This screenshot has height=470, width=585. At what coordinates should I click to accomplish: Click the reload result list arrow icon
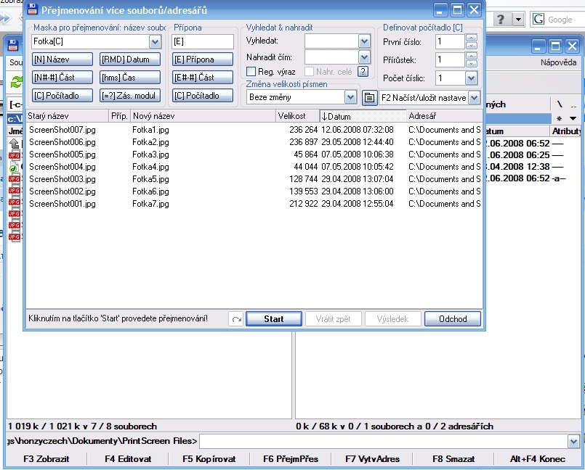coord(236,319)
